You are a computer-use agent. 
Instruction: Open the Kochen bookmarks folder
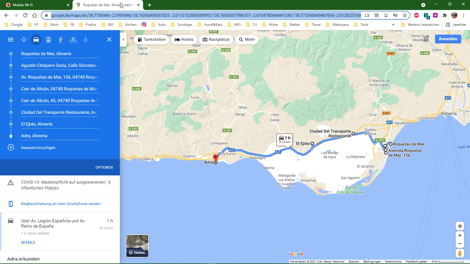coord(128,25)
